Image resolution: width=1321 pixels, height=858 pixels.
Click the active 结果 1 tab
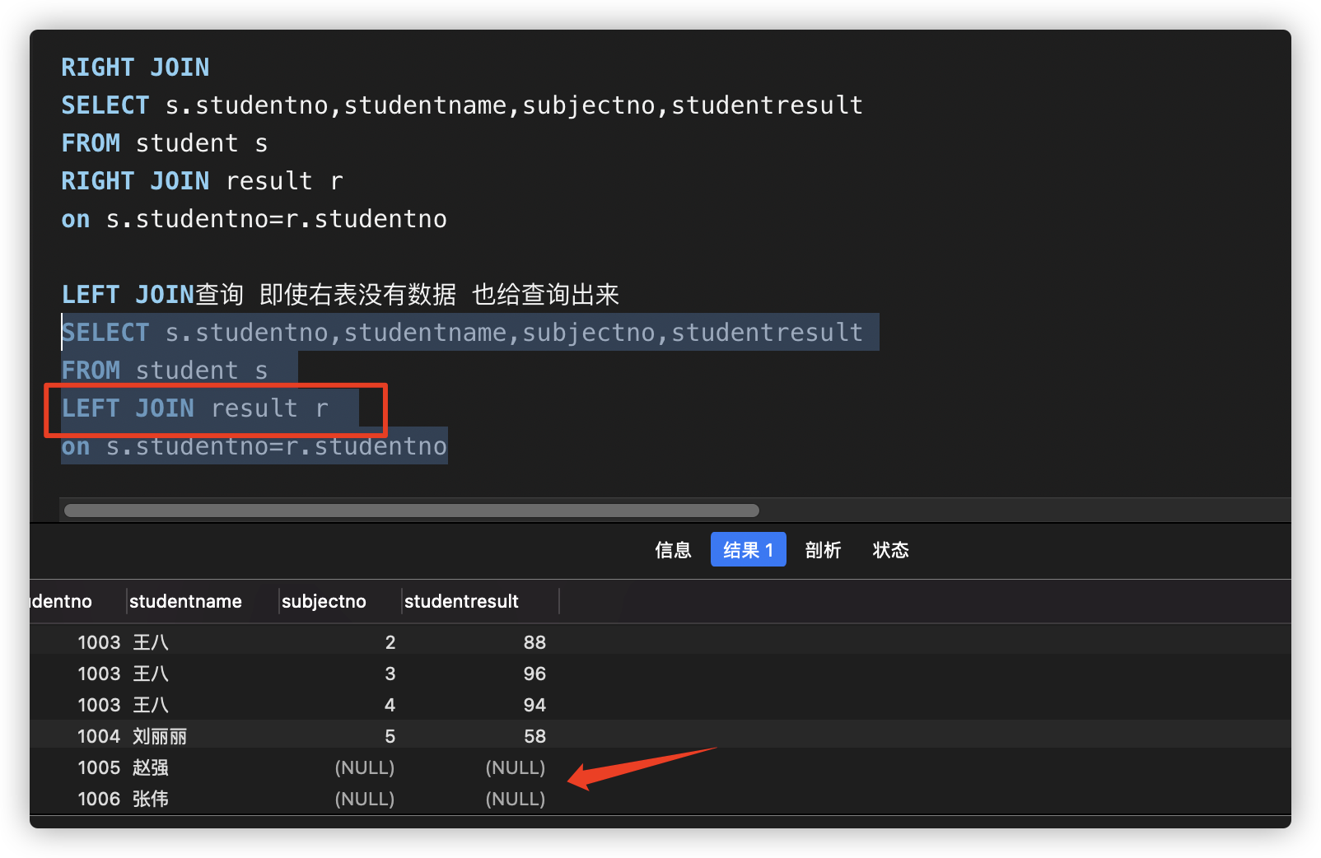747,549
